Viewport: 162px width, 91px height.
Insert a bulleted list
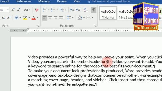pos(45,10)
